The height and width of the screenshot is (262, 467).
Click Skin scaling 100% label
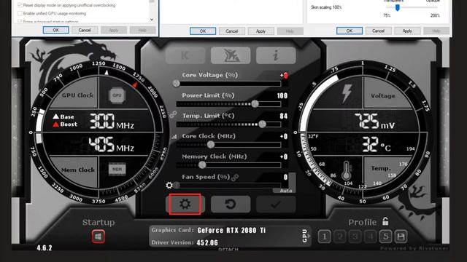point(326,7)
